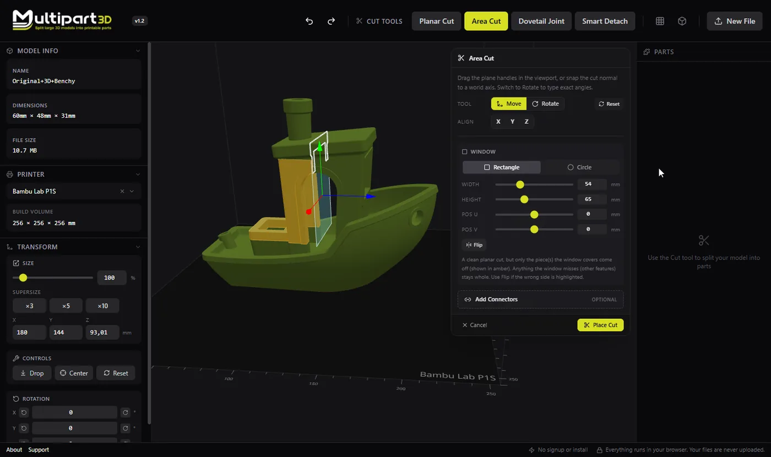
Task: Flip the highlighted cut side
Action: point(474,245)
